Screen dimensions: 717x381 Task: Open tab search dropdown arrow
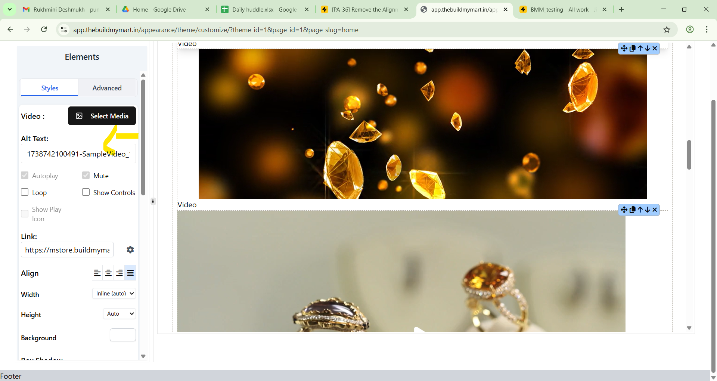(9, 9)
